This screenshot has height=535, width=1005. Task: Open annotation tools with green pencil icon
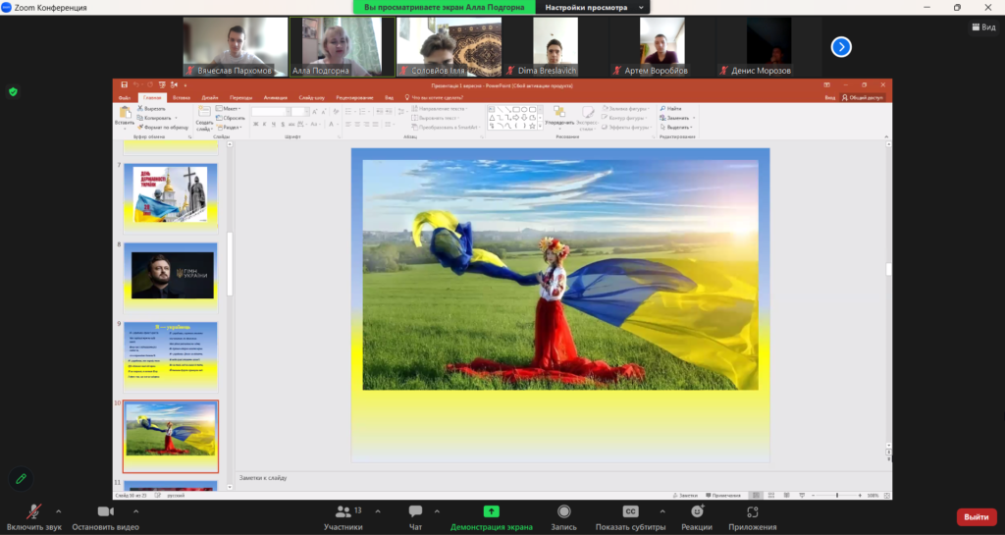21,479
